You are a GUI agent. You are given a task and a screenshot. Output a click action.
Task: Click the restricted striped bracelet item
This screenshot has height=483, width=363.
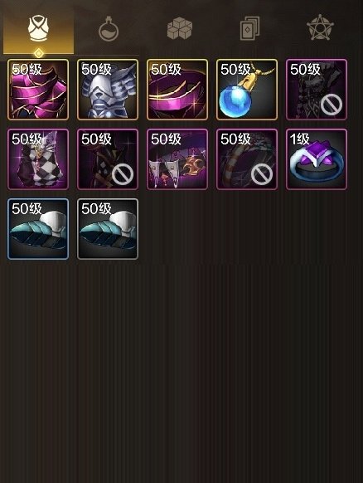click(247, 159)
